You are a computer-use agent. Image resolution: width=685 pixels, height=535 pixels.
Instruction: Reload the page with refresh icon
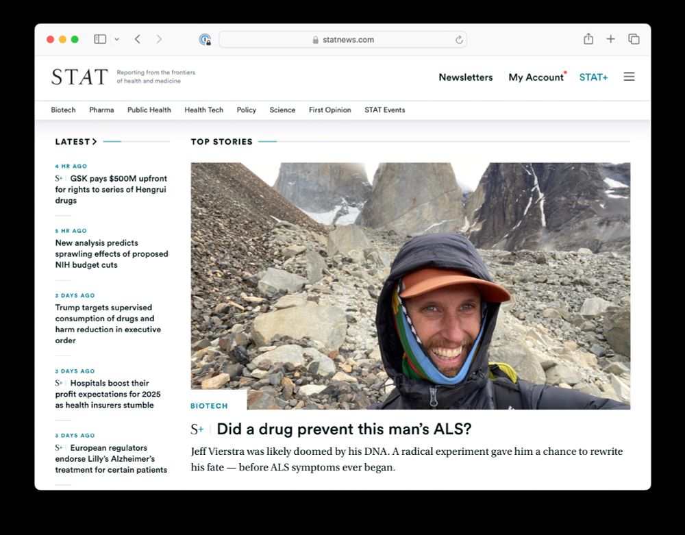pos(459,40)
